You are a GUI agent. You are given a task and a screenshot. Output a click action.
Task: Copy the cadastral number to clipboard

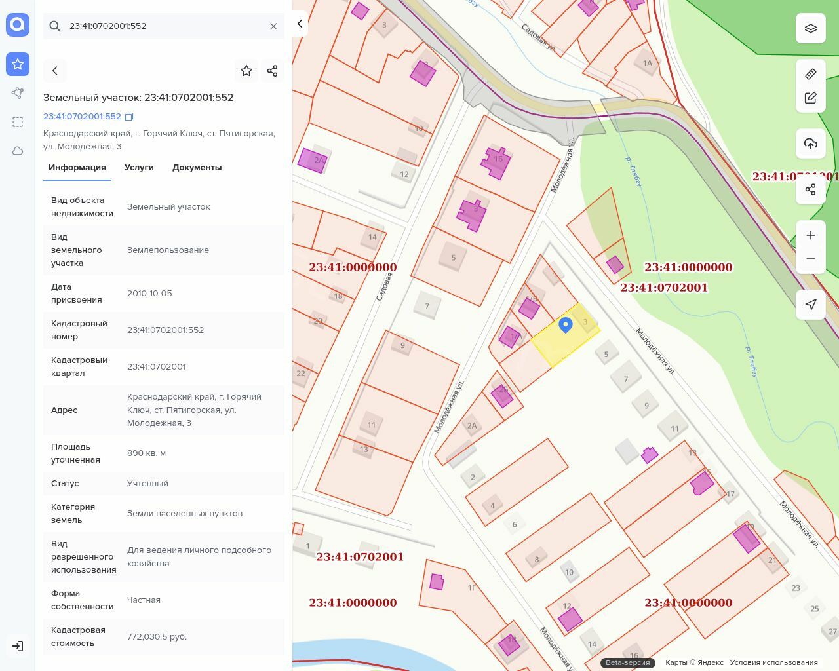[x=129, y=117]
